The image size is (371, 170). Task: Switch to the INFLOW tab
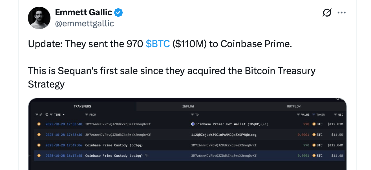[188, 106]
